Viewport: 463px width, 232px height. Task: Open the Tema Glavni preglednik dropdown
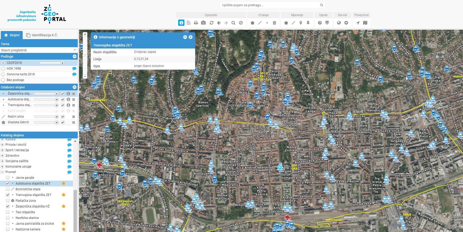(x=39, y=50)
